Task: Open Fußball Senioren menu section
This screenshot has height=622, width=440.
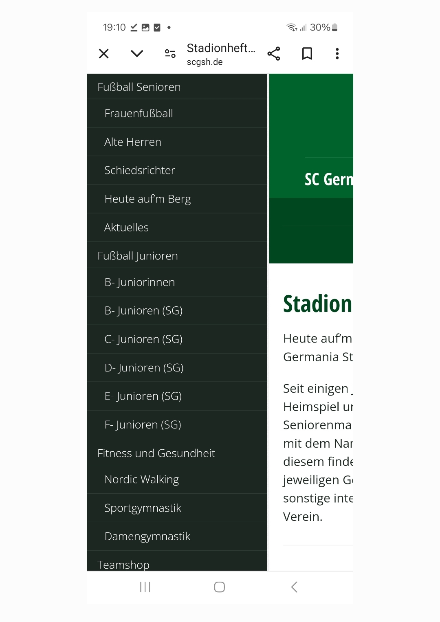Action: pos(139,87)
